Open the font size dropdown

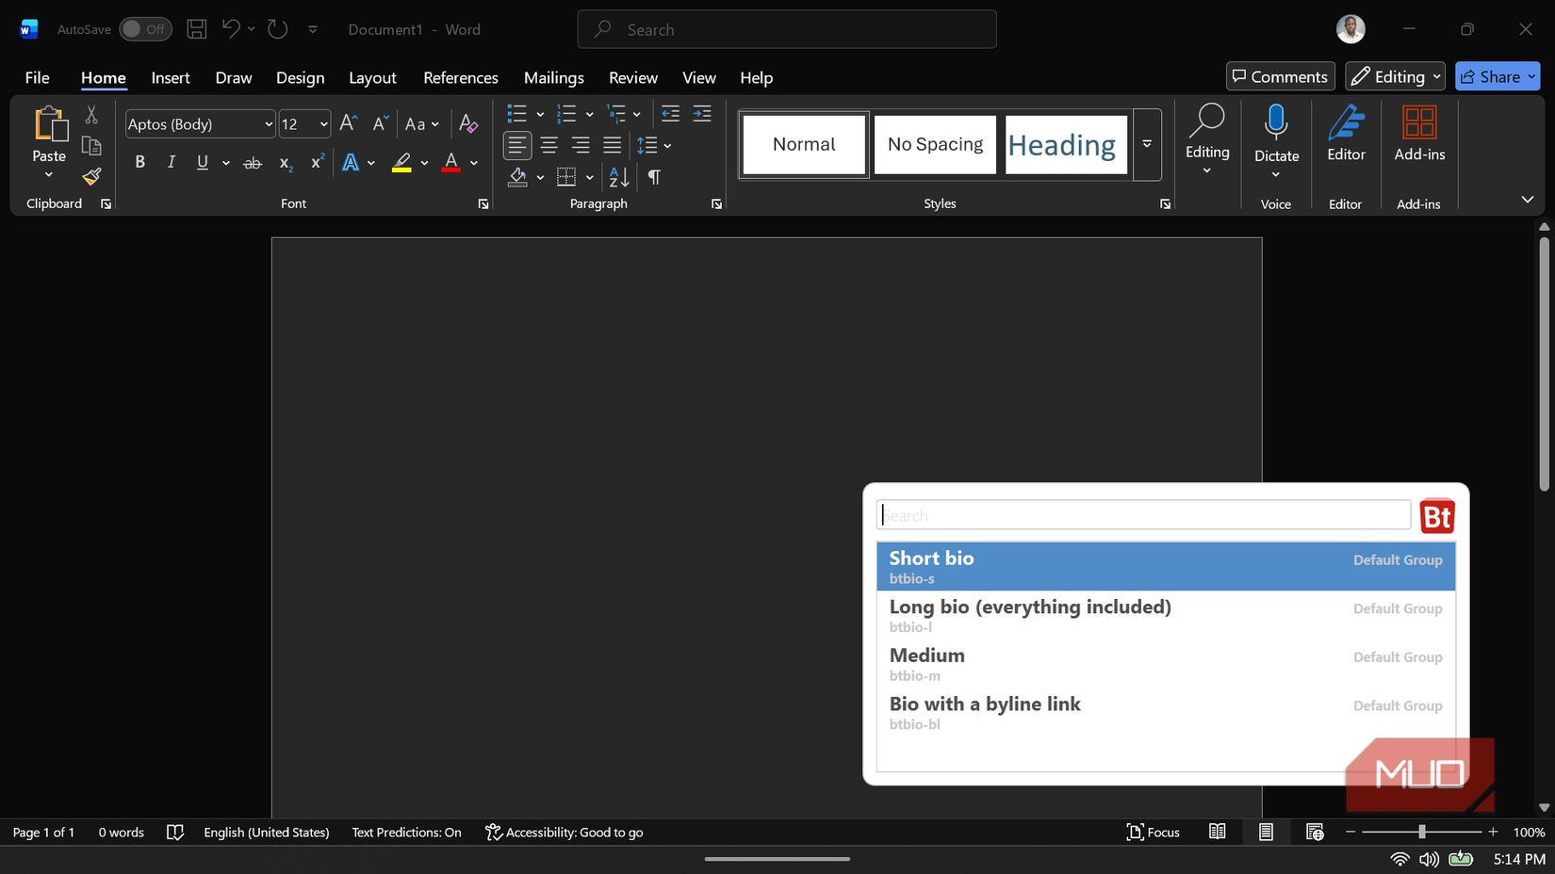tap(322, 123)
